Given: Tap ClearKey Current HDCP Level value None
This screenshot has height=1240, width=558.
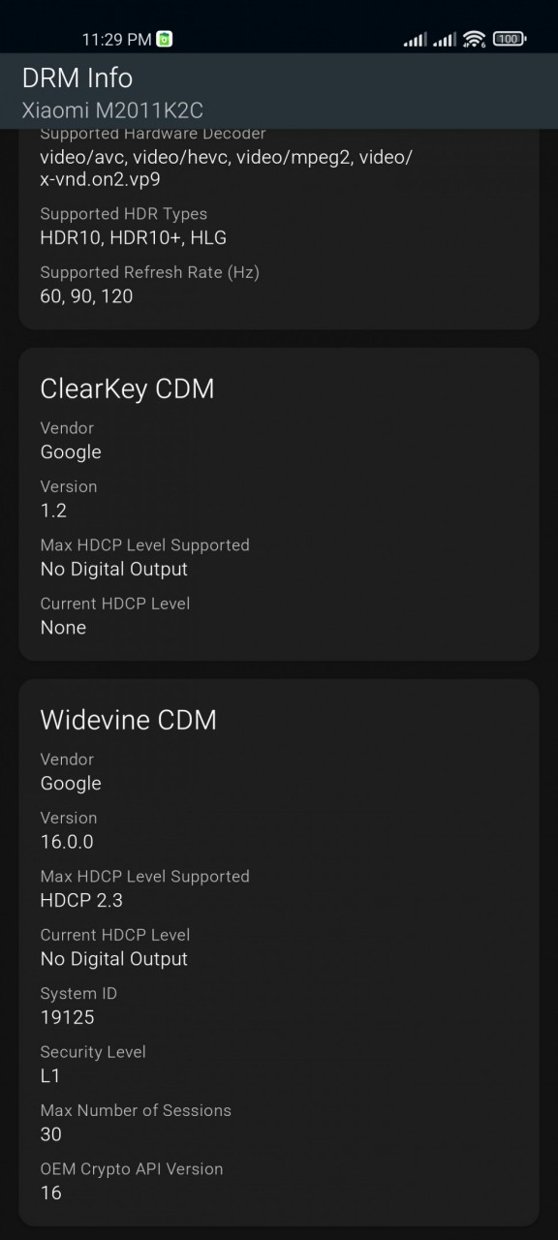Looking at the screenshot, I should (x=63, y=628).
